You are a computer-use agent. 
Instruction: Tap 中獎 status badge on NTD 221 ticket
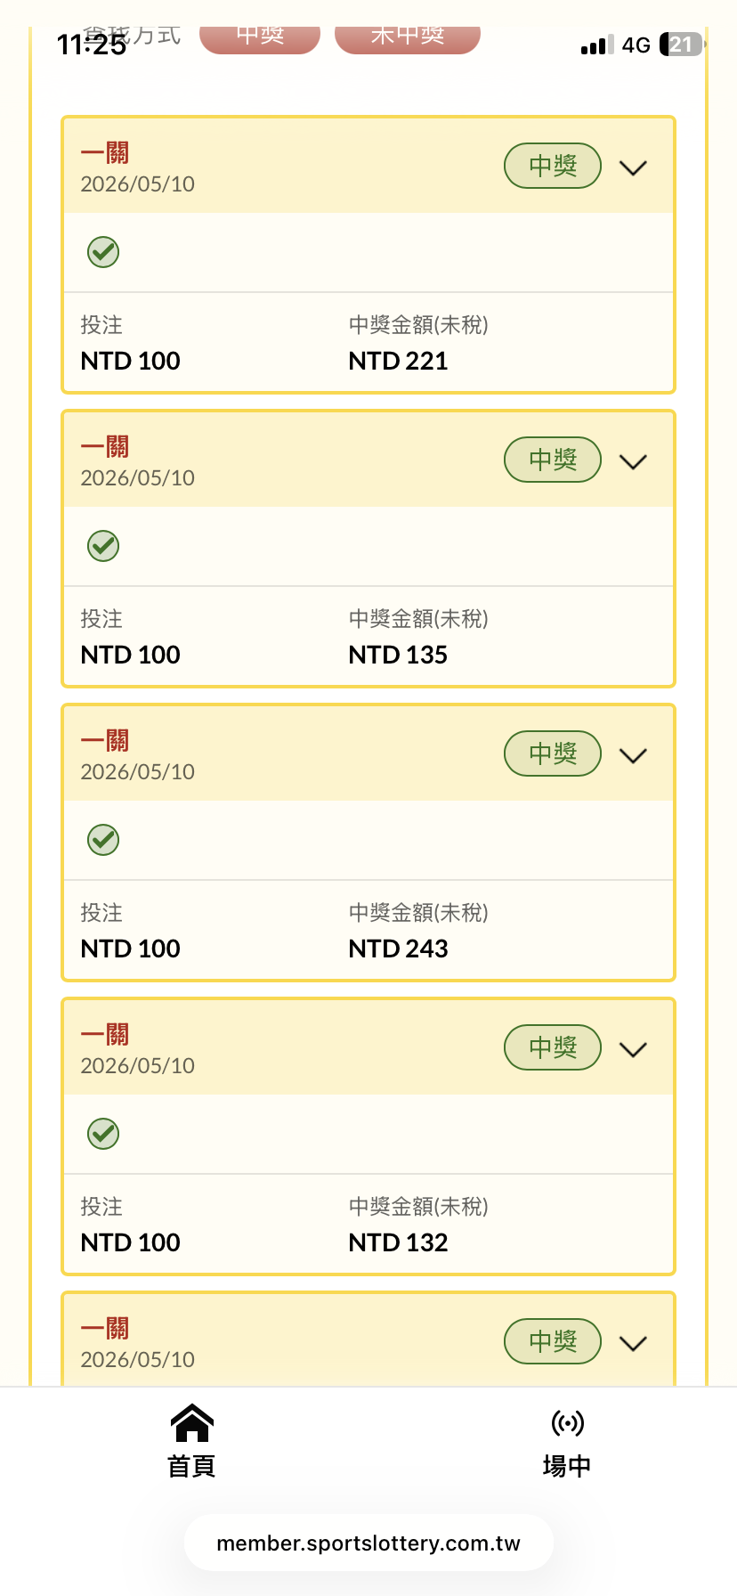coord(553,166)
